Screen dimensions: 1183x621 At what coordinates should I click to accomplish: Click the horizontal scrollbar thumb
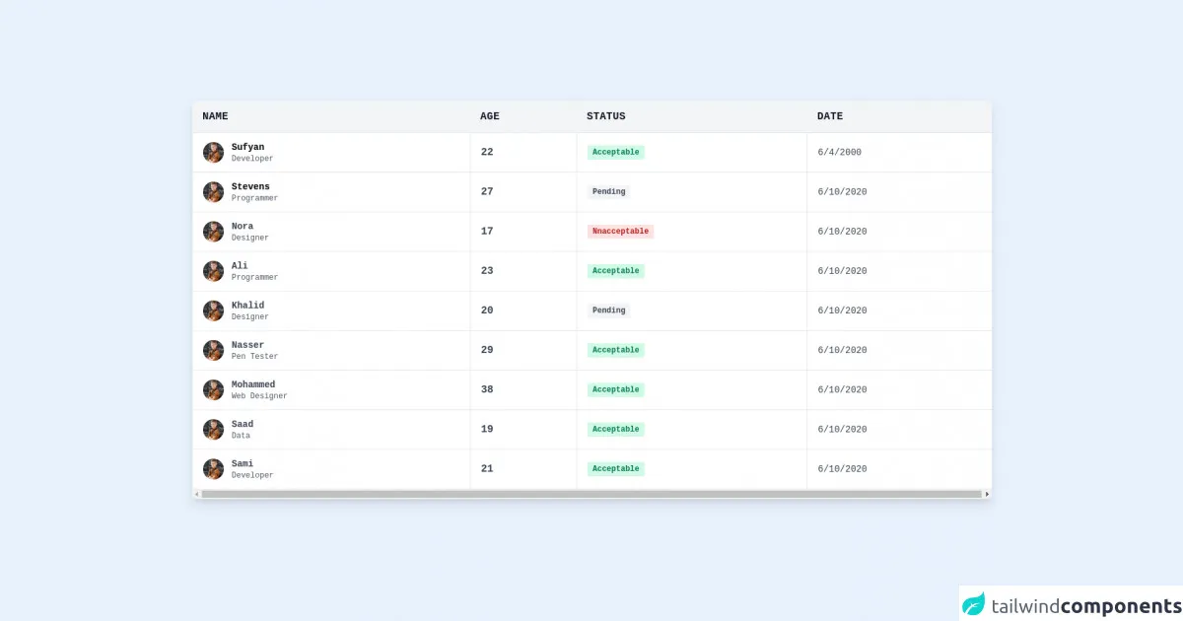pyautogui.click(x=591, y=494)
